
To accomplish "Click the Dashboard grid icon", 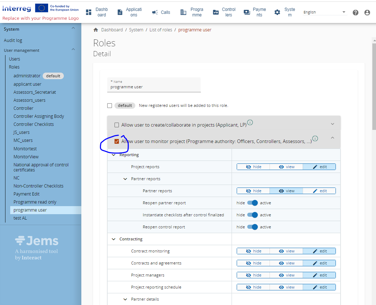I will click(89, 12).
